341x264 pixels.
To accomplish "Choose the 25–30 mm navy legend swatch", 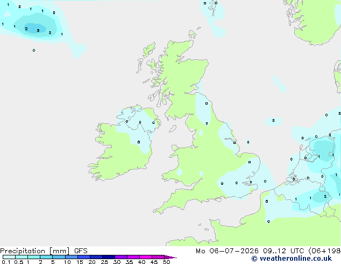I will click(109, 257).
